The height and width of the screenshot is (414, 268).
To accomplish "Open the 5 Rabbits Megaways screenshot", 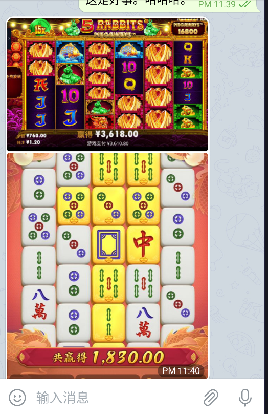I will pyautogui.click(x=107, y=84).
